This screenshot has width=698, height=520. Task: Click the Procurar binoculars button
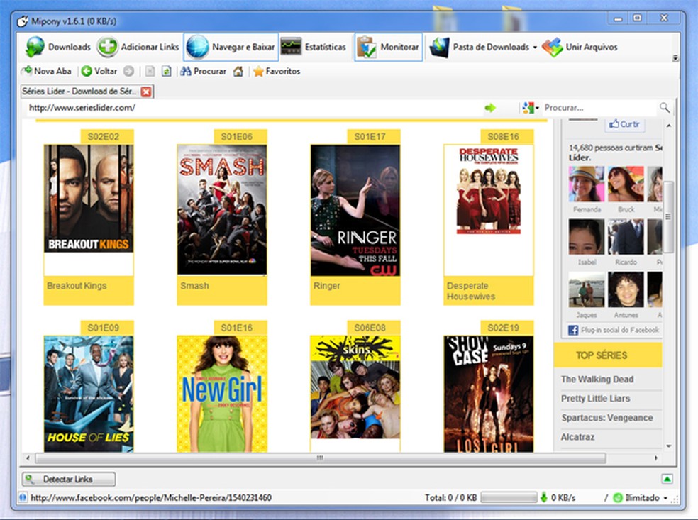click(203, 71)
